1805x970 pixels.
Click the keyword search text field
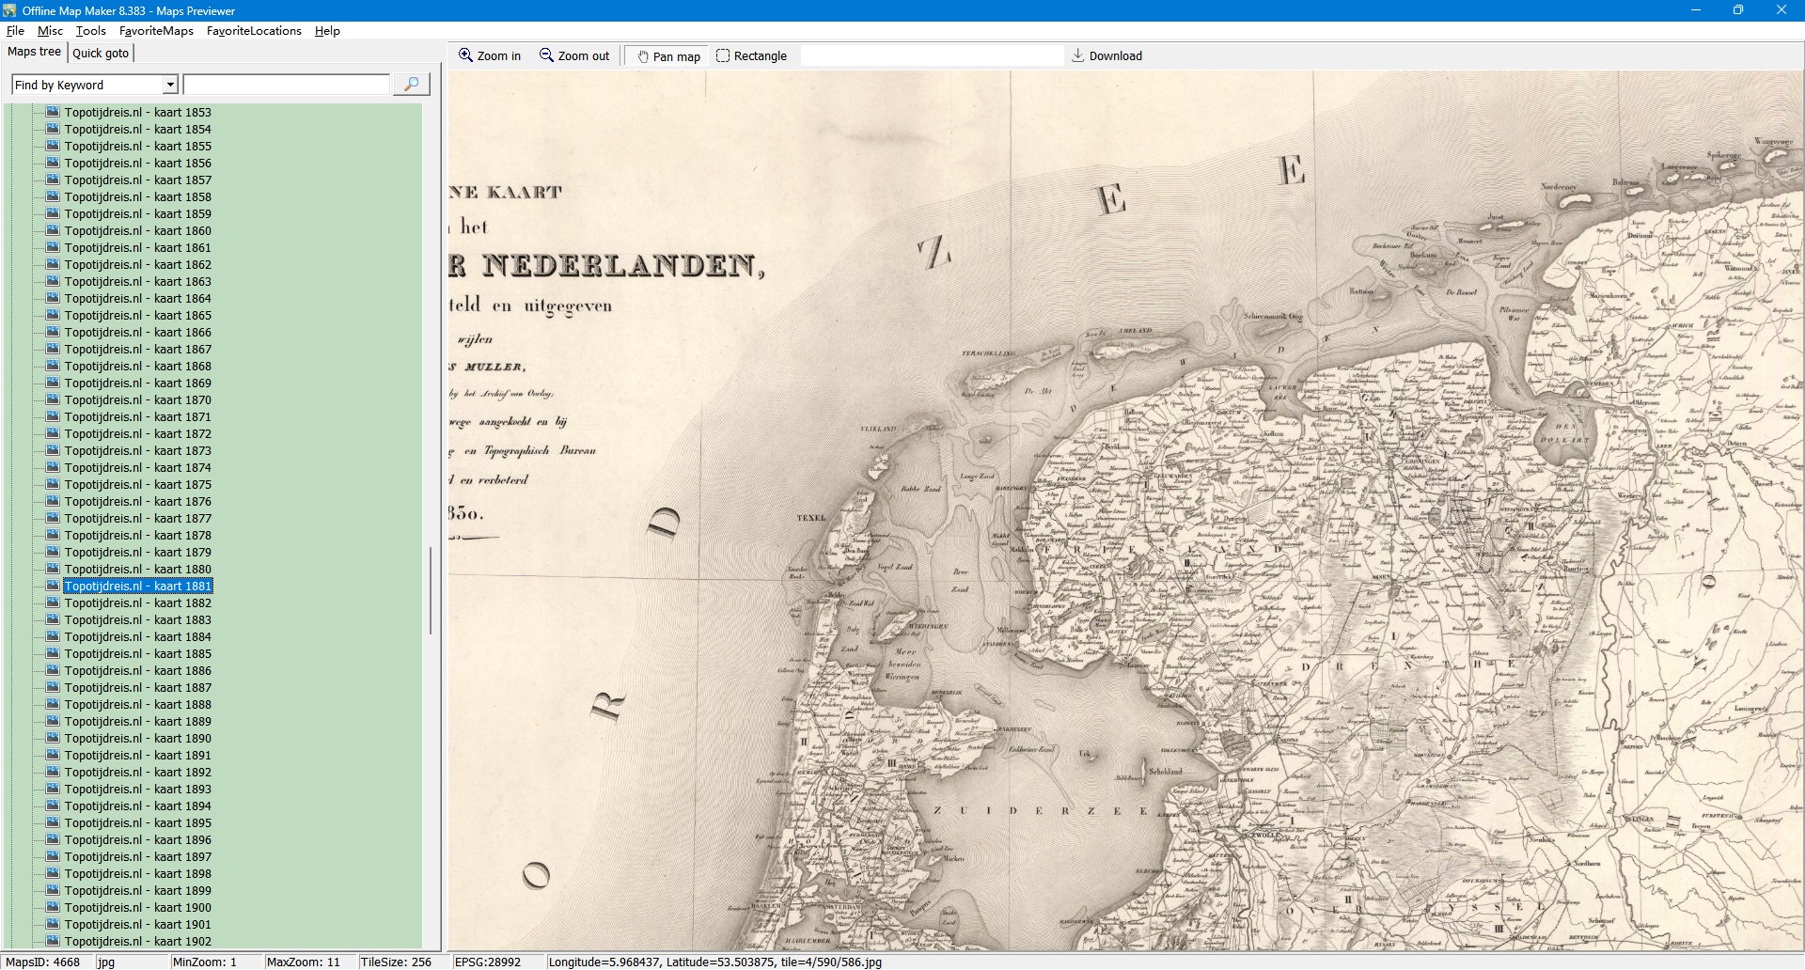(x=286, y=85)
